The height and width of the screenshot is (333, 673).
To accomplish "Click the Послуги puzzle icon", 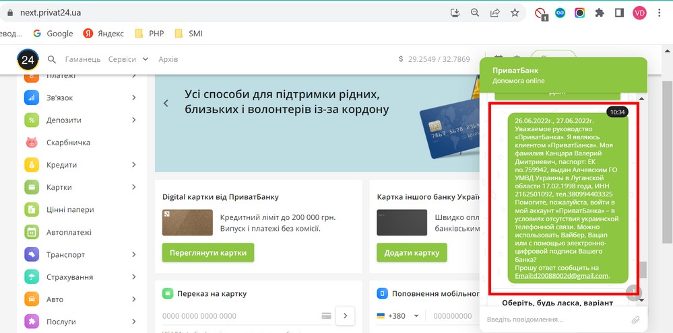I will click(x=32, y=322).
